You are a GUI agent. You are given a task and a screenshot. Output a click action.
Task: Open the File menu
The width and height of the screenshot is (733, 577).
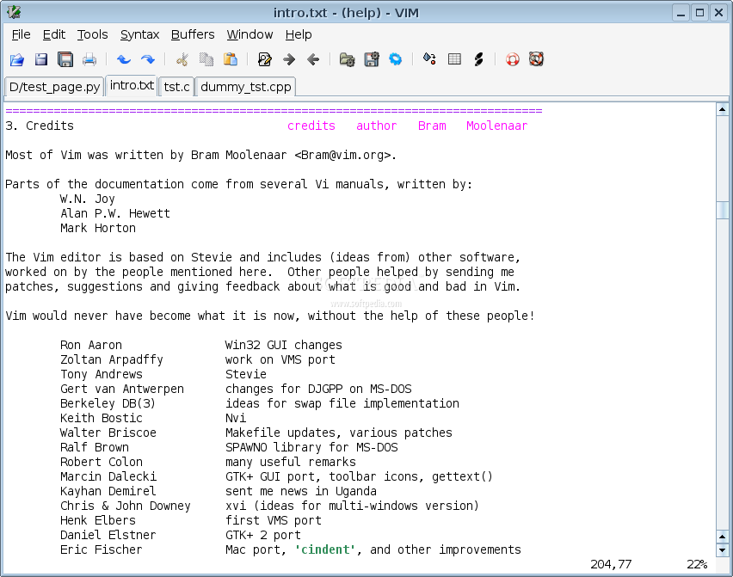click(x=21, y=34)
